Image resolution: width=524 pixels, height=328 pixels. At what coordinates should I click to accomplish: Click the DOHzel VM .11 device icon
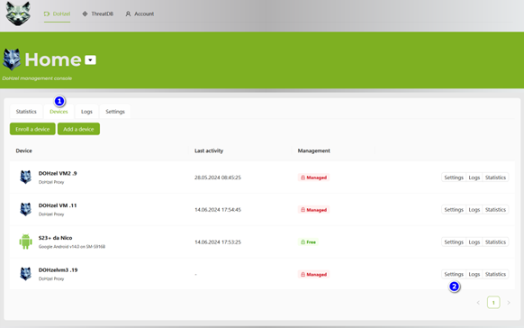[26, 209]
